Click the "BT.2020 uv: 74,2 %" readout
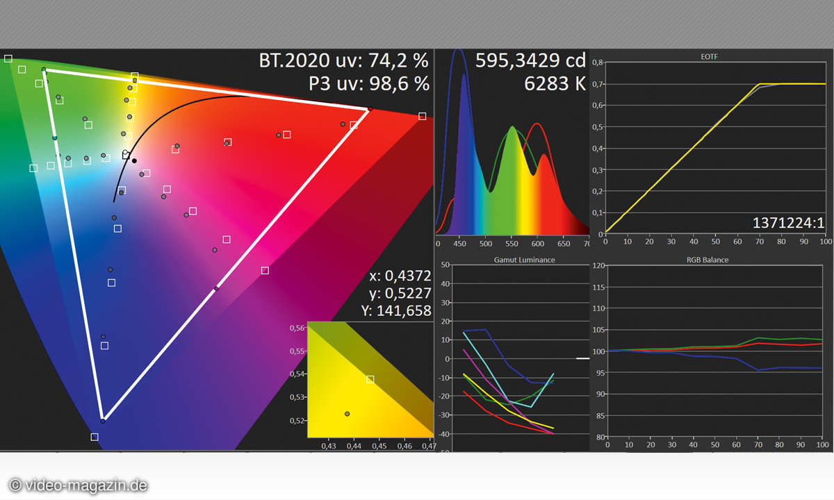 click(x=344, y=61)
